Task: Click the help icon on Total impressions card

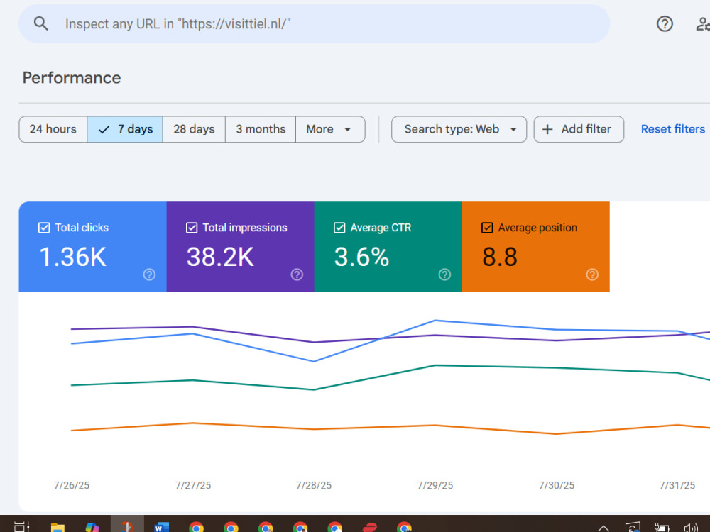Action: coord(297,274)
